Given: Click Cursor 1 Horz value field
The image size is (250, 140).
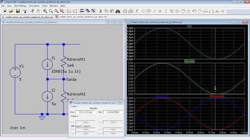Looking at the screenshot, I should coord(86,112).
